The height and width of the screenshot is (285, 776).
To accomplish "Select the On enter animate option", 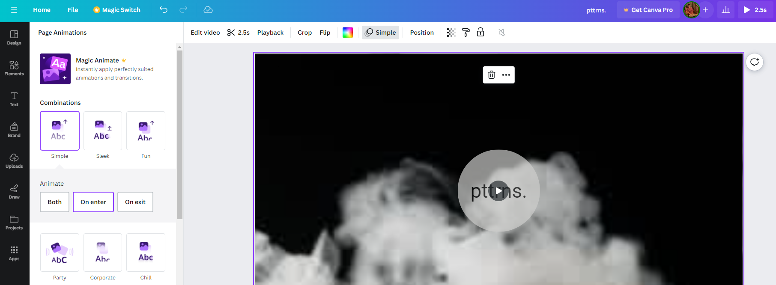I will (x=93, y=202).
